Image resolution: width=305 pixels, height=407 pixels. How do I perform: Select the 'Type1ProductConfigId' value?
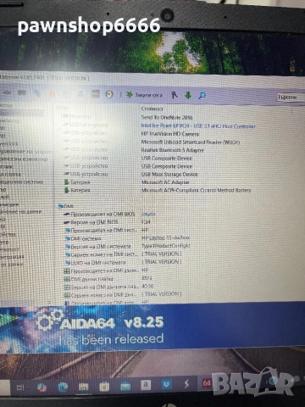pyautogui.click(x=165, y=246)
